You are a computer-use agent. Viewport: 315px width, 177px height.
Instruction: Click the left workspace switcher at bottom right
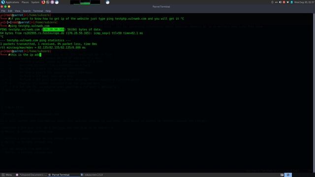[282, 175]
